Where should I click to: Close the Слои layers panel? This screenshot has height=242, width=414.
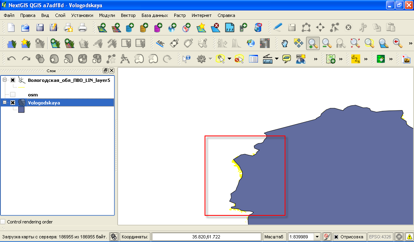click(x=112, y=70)
